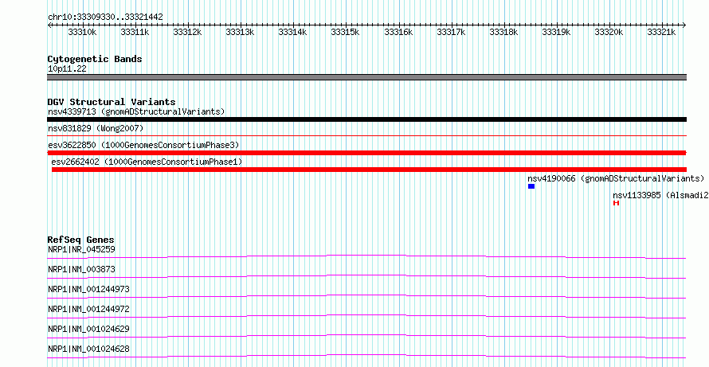Click the 33316k ruler tick label
This screenshot has width=709, height=367.
[x=399, y=32]
